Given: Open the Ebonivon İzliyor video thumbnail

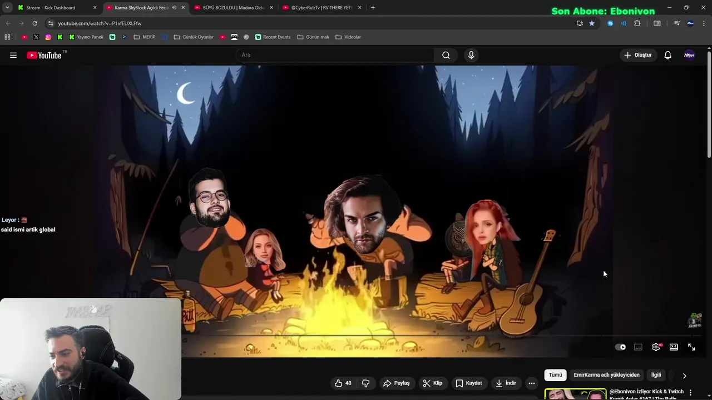Looking at the screenshot, I should 575,394.
